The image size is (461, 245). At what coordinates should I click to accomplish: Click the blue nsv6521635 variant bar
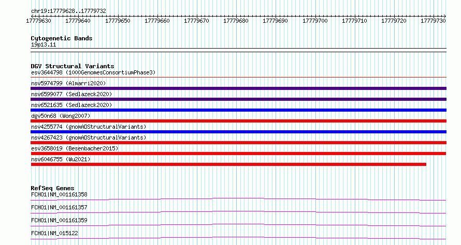coord(238,110)
